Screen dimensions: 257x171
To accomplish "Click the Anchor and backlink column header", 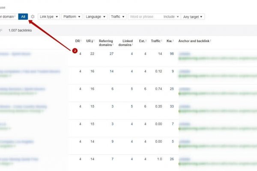I will click(194, 41).
